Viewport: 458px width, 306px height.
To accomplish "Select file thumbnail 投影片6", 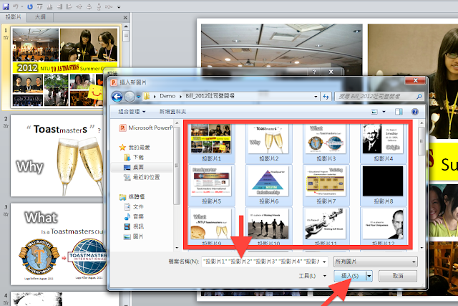I will 269,185.
